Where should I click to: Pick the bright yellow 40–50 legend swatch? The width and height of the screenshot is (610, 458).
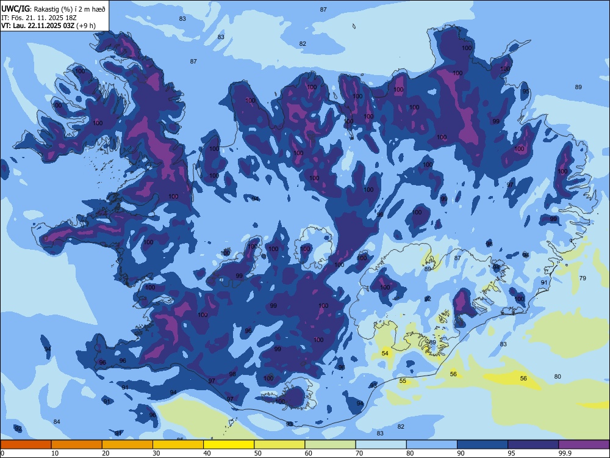pyautogui.click(x=229, y=445)
